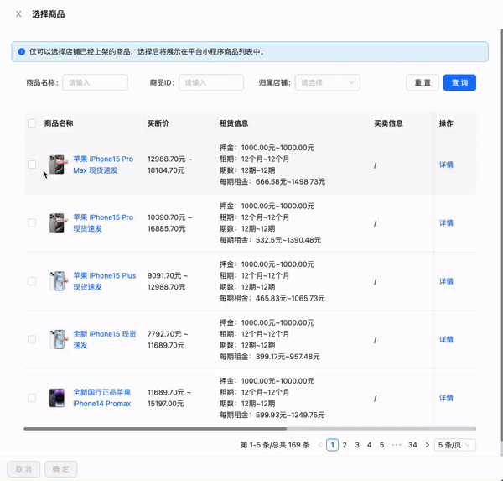Jump to last page 34
Screen dimensions: 503x481
[x=412, y=445]
